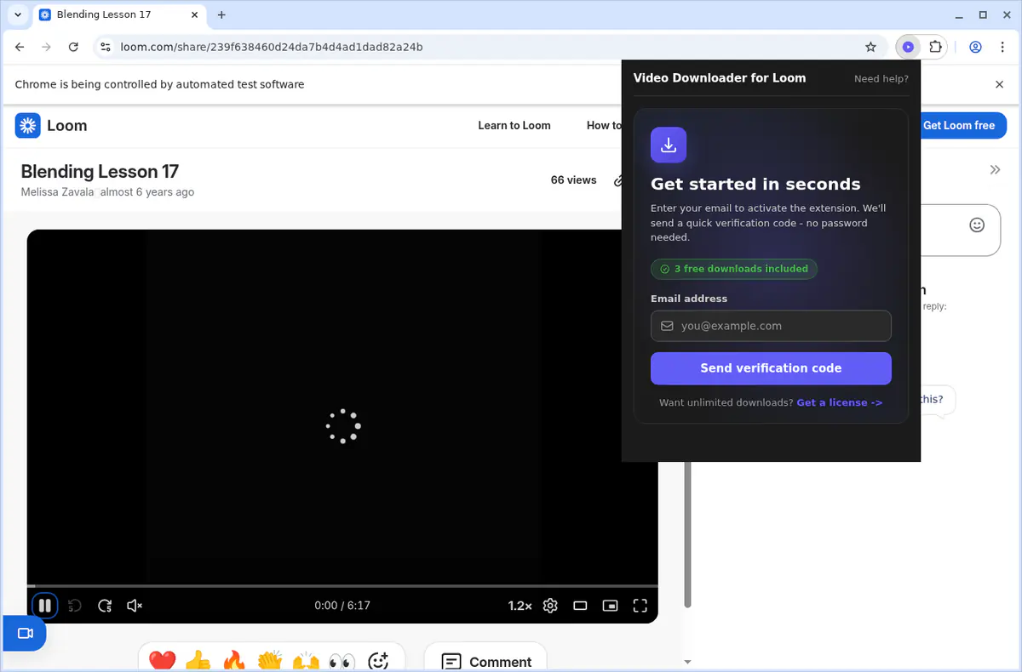This screenshot has height=672, width=1022.
Task: Click the extension download arrow icon
Action: 669,145
